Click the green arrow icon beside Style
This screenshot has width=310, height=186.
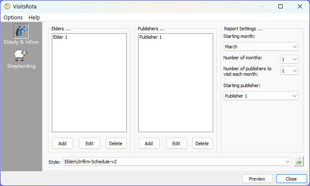coord(299,162)
